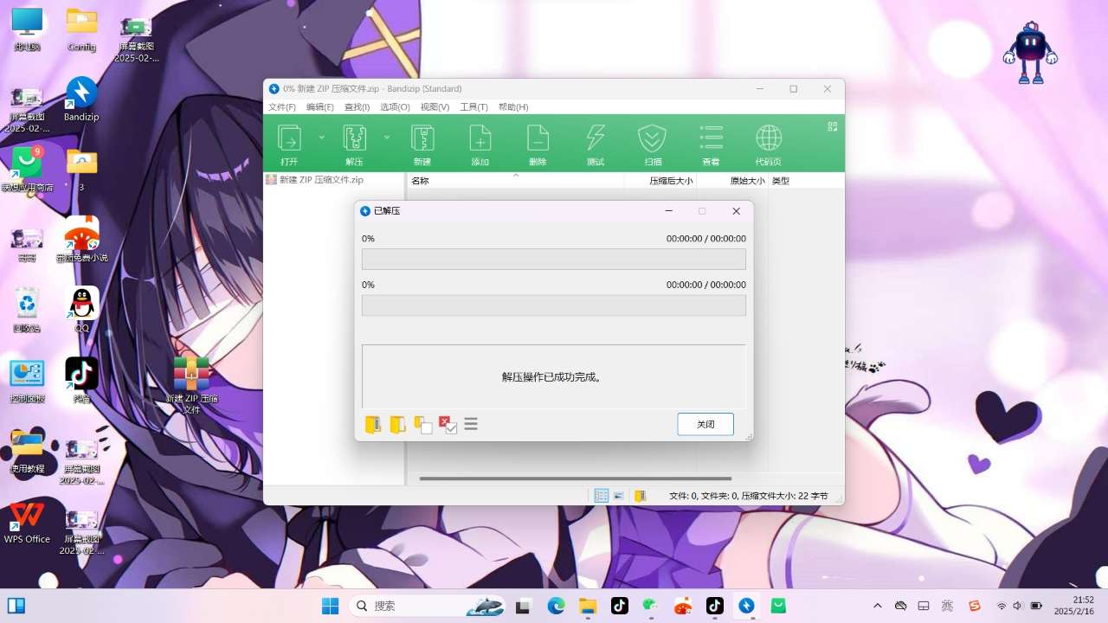The width and height of the screenshot is (1108, 623).
Task: Open the 编辑(E) menu
Action: pos(320,107)
